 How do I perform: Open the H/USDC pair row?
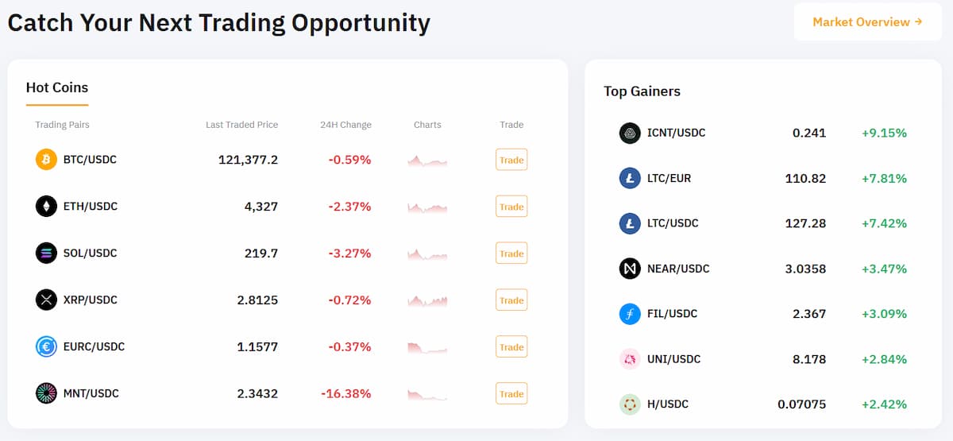667,404
